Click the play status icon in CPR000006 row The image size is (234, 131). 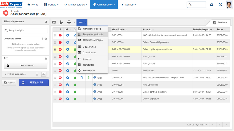68,99
